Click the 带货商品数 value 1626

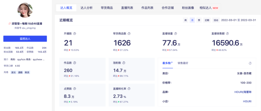click(x=122, y=43)
